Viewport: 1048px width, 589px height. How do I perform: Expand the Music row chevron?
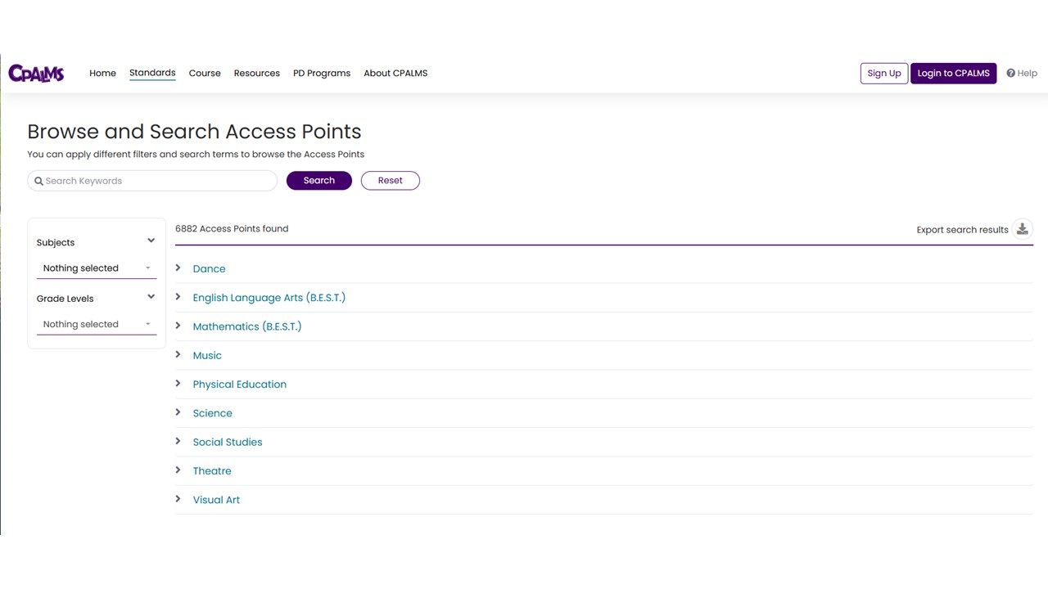pyautogui.click(x=178, y=354)
